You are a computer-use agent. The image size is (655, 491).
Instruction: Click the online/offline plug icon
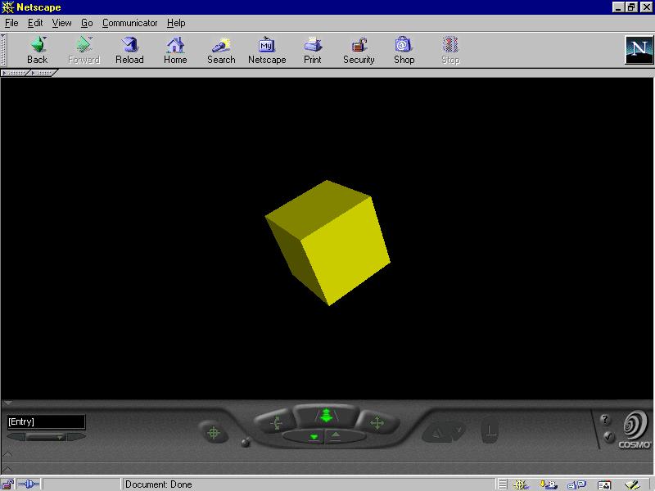29,484
